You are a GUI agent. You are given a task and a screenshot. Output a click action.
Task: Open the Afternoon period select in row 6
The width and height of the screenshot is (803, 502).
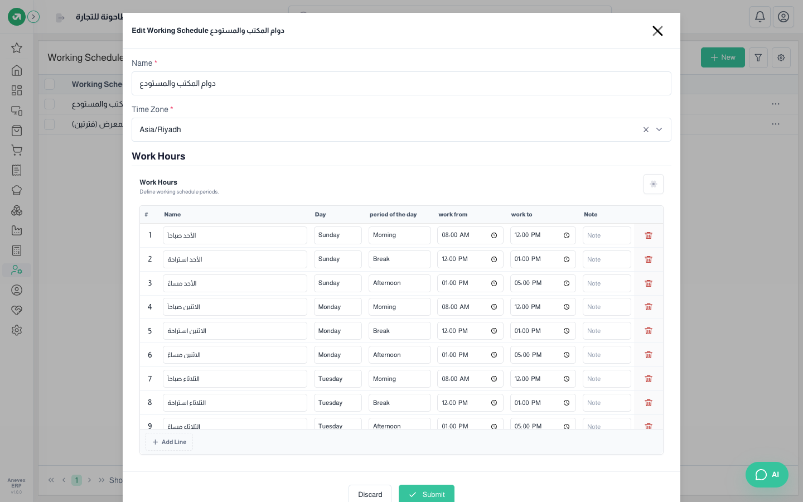tap(400, 355)
